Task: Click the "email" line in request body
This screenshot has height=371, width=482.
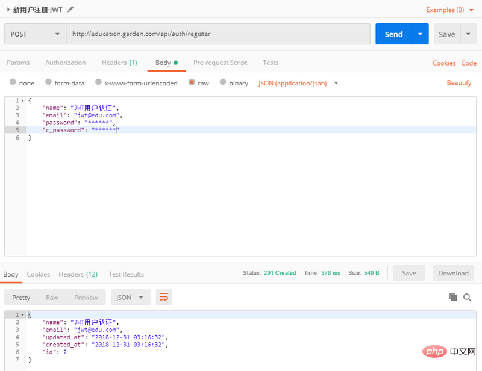Action: (251, 115)
